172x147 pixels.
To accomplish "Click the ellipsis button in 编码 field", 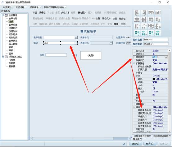I will point(76,43).
